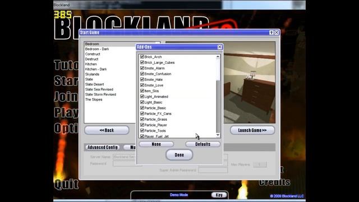Open Credits from main menu
The height and width of the screenshot is (202, 359).
[x=274, y=182]
